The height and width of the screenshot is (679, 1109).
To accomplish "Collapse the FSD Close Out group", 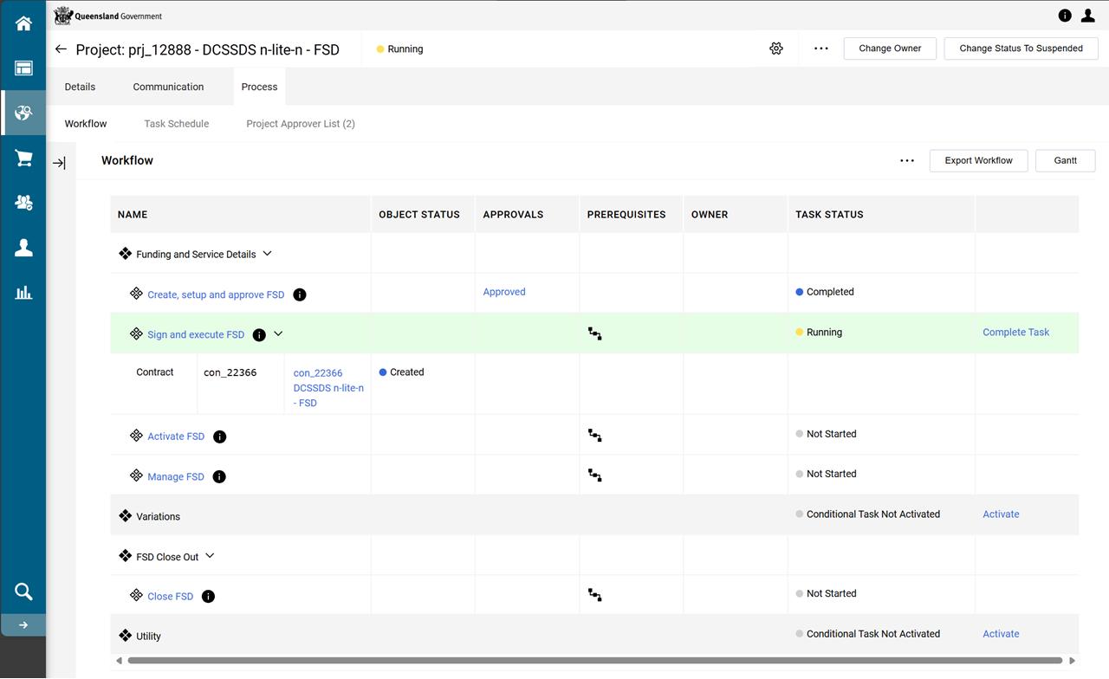I will point(210,556).
